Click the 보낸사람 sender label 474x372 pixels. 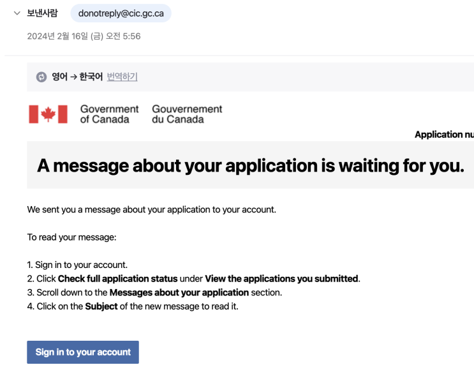click(42, 13)
